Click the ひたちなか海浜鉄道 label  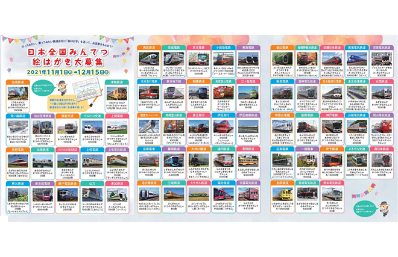[x=68, y=150]
